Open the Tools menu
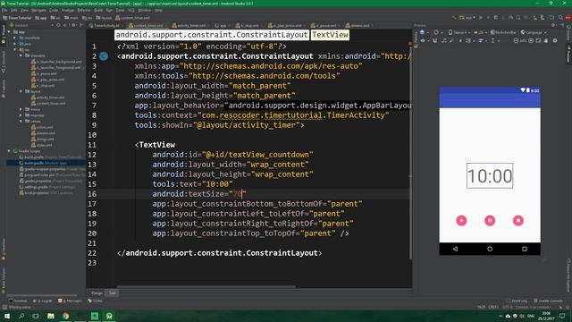Image resolution: width=572 pixels, height=322 pixels. click(120, 10)
